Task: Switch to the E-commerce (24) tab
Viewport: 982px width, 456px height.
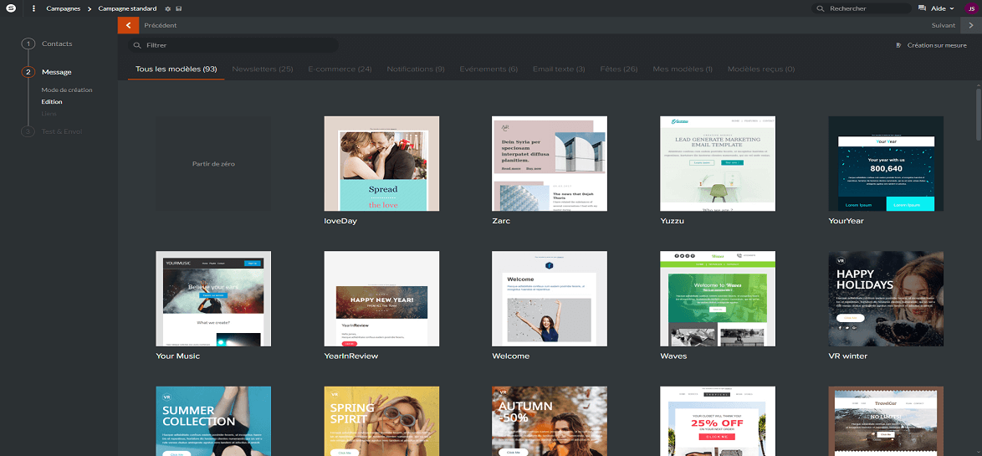Action: tap(340, 69)
